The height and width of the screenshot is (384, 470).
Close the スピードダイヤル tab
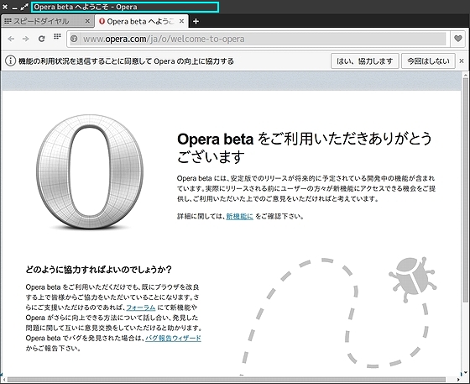(87, 21)
